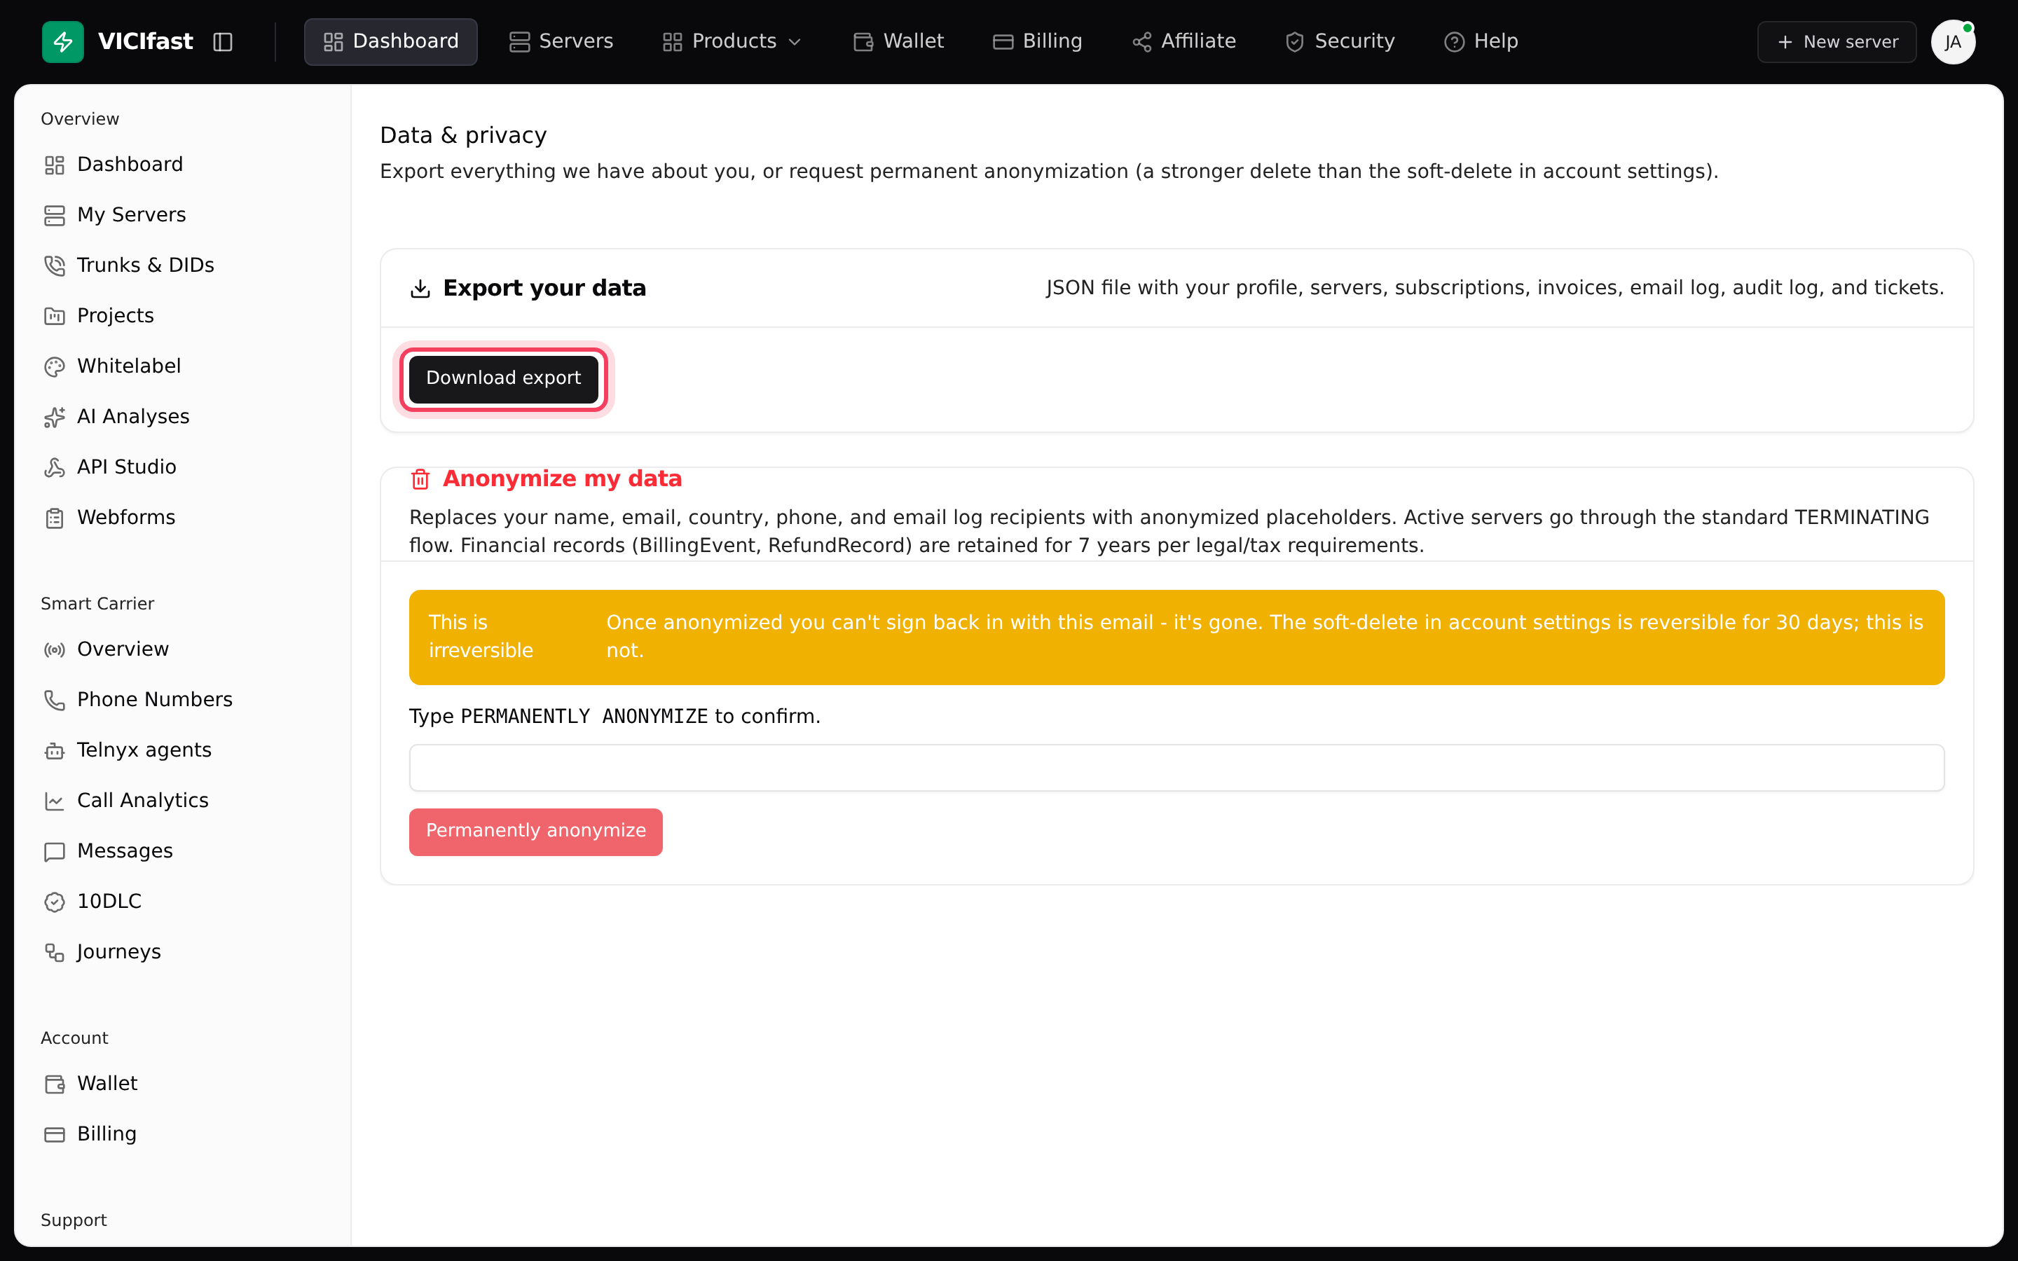This screenshot has height=1261, width=2018.
Task: Open Security in the top navigation
Action: tap(1340, 42)
